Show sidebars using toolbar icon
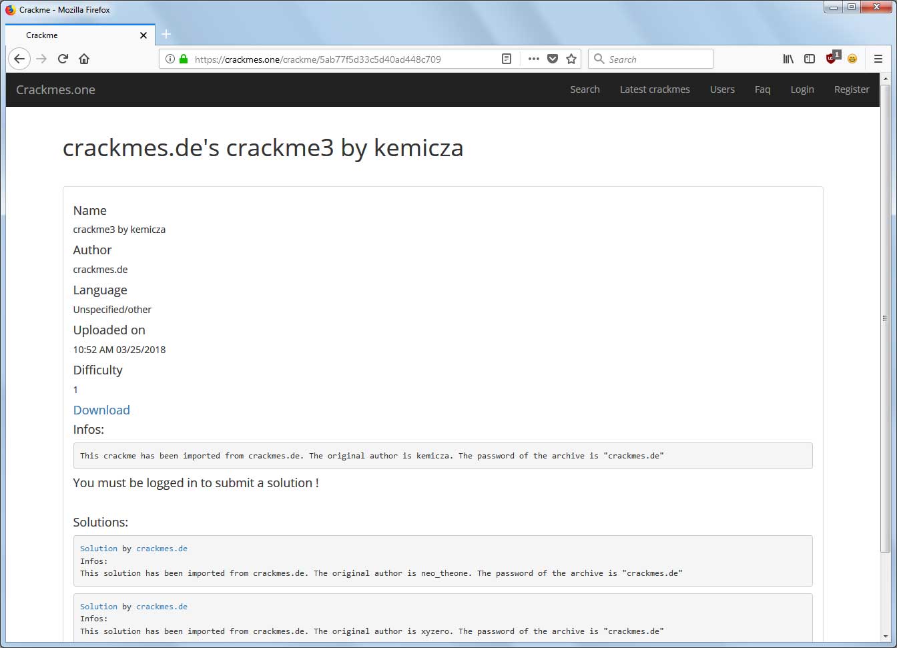Viewport: 897px width, 648px height. 810,59
